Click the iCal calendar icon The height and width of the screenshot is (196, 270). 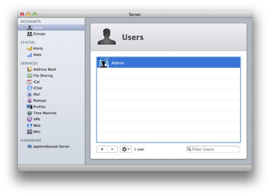click(30, 82)
